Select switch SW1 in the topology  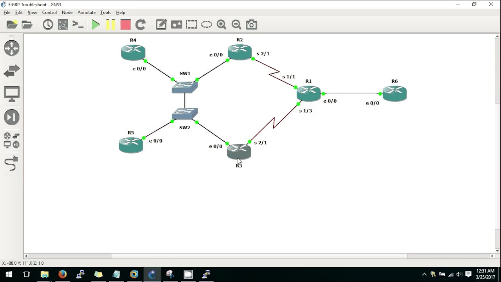185,87
